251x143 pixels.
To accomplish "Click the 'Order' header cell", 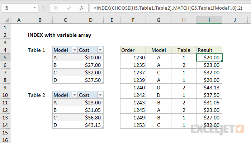I will [133, 50].
